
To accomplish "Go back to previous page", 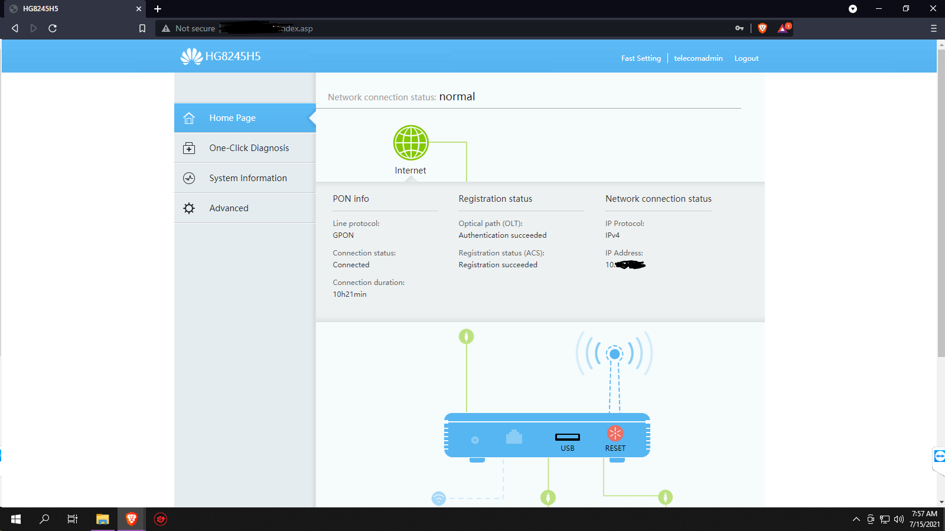I will 15,28.
